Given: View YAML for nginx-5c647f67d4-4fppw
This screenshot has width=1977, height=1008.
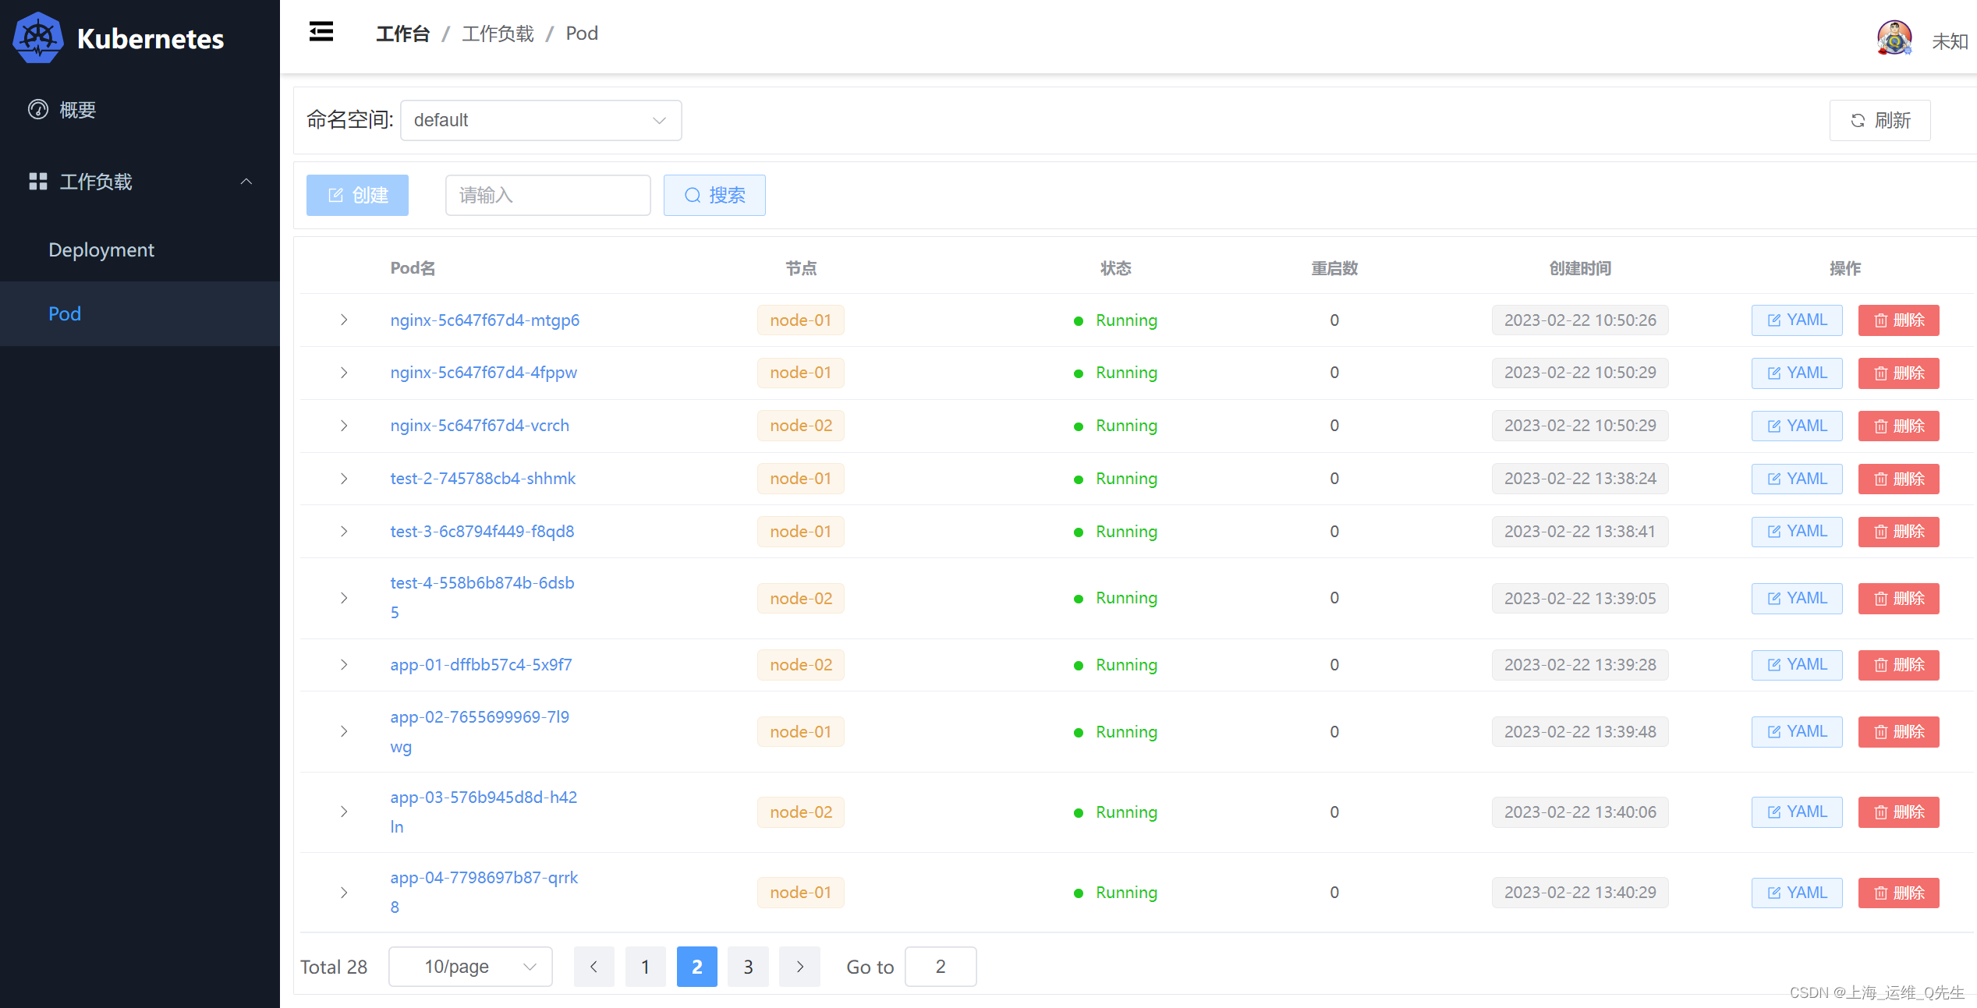Looking at the screenshot, I should point(1797,373).
